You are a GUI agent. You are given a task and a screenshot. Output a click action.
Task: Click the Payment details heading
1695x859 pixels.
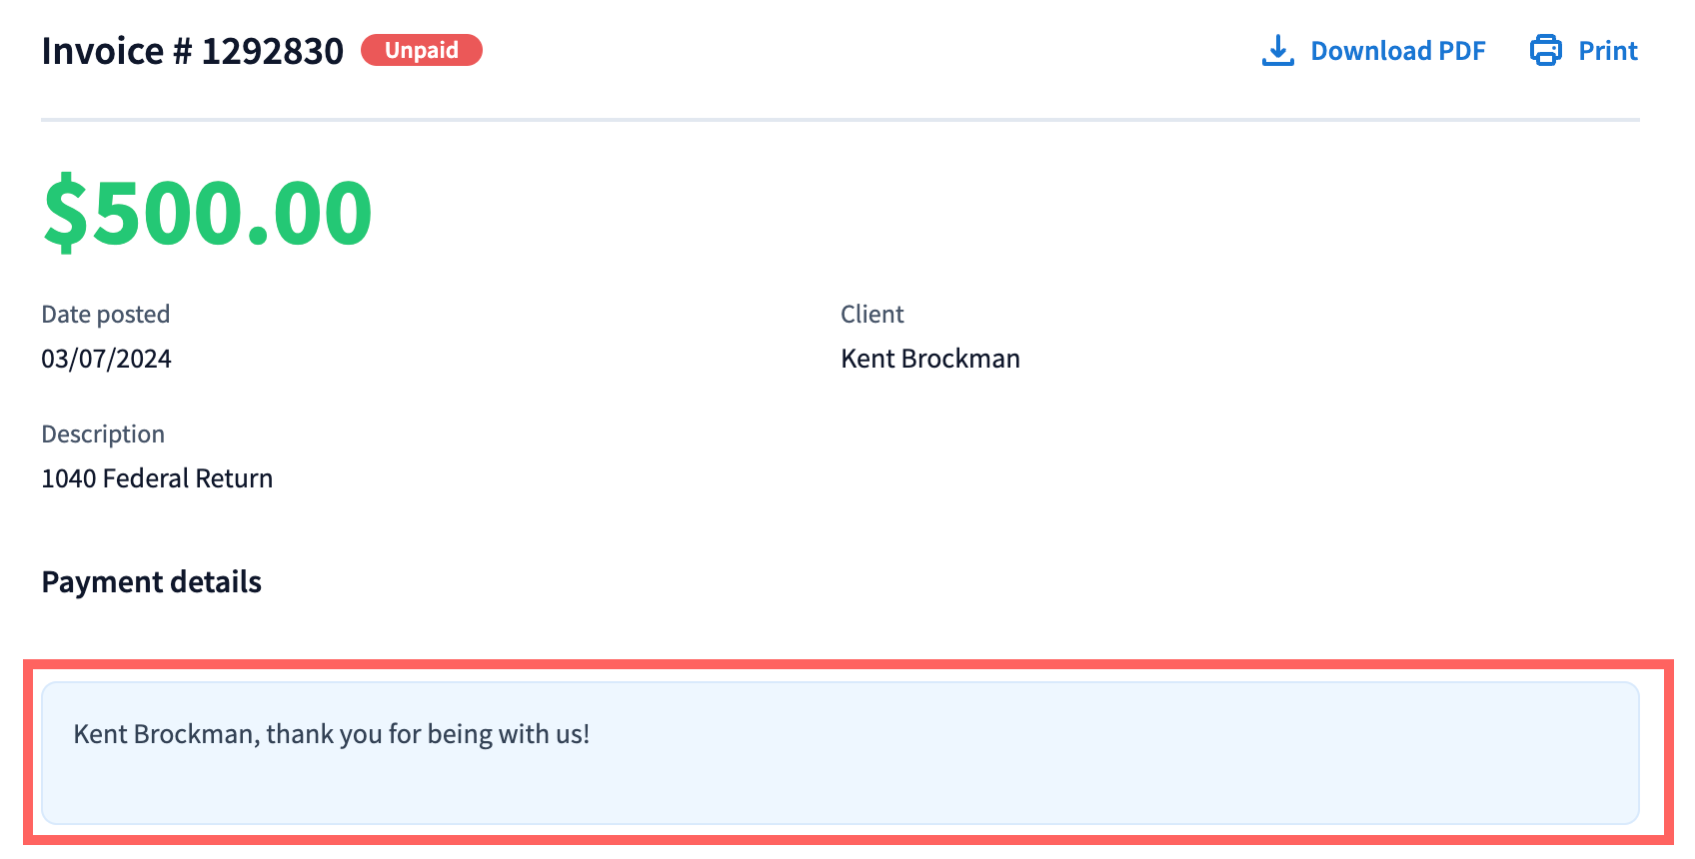(x=151, y=582)
